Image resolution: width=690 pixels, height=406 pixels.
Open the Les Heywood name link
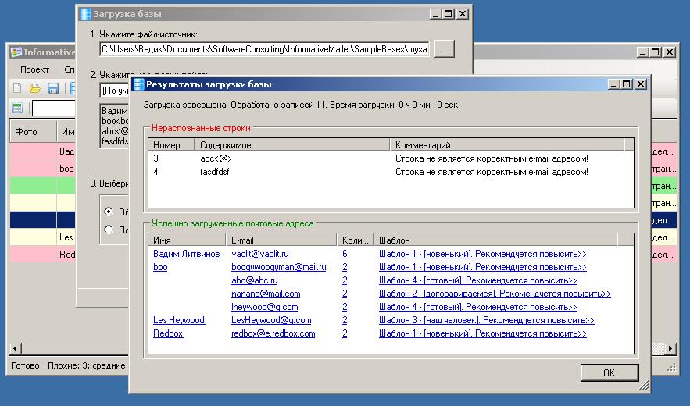coord(179,320)
